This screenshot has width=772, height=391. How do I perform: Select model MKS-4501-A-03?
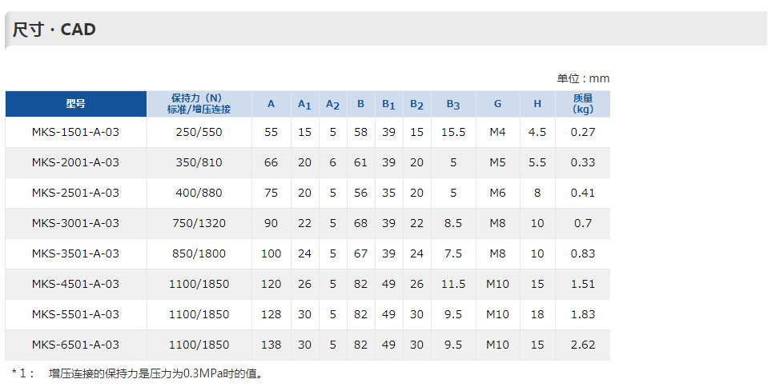click(75, 285)
